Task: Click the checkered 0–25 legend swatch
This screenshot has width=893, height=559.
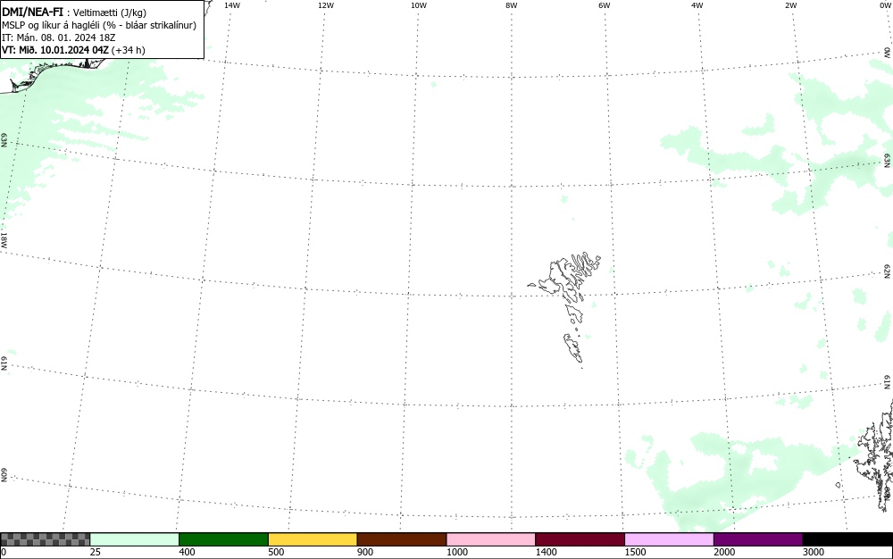Action: [45, 539]
